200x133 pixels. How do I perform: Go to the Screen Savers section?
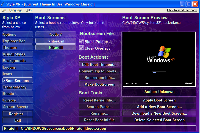coord(18,107)
